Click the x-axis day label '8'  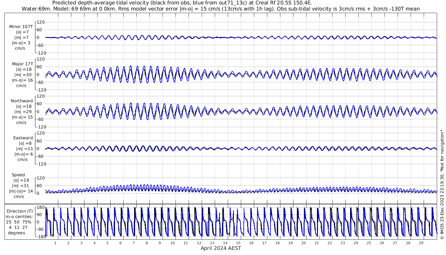[x=147, y=243]
